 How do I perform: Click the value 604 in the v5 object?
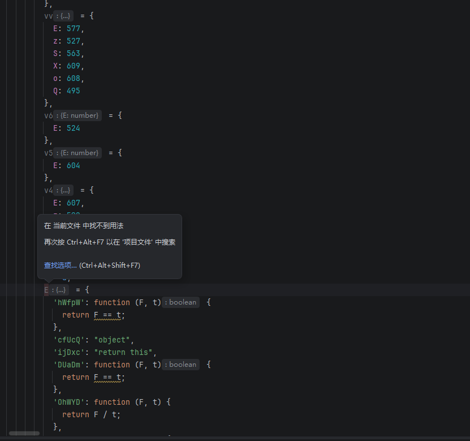click(74, 166)
